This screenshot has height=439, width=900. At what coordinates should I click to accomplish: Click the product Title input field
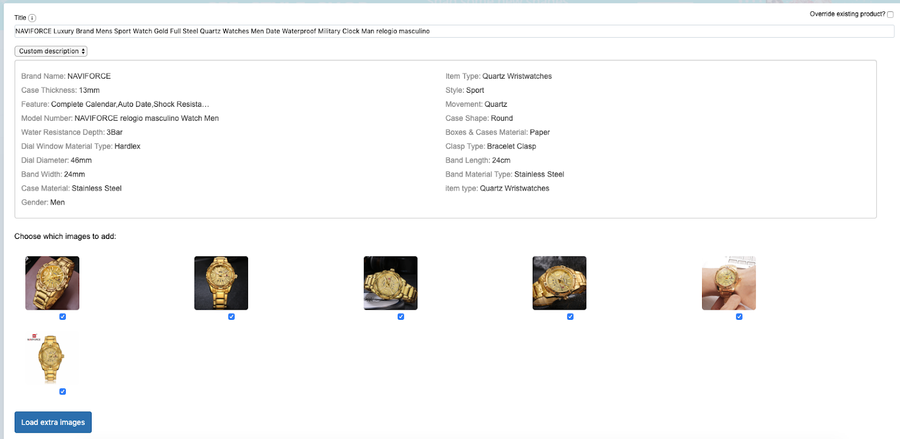(454, 31)
